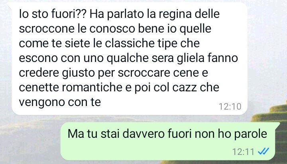Click the text "vengono con te"

60,102
